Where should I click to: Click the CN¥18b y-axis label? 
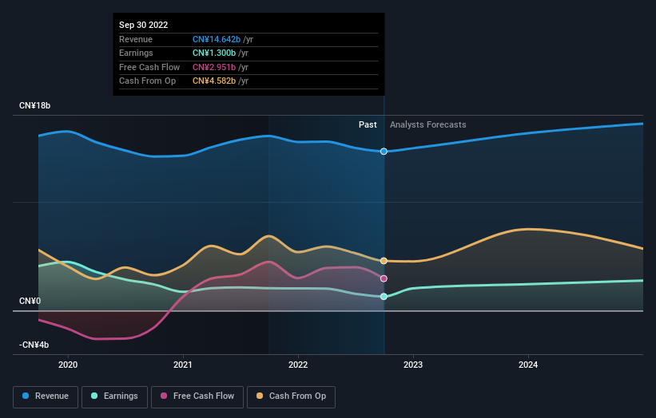coord(34,105)
